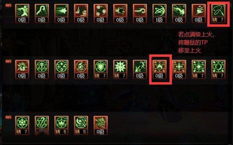Select the shield circle skill at mastery 7
The image size is (233, 145).
[x=100, y=69]
